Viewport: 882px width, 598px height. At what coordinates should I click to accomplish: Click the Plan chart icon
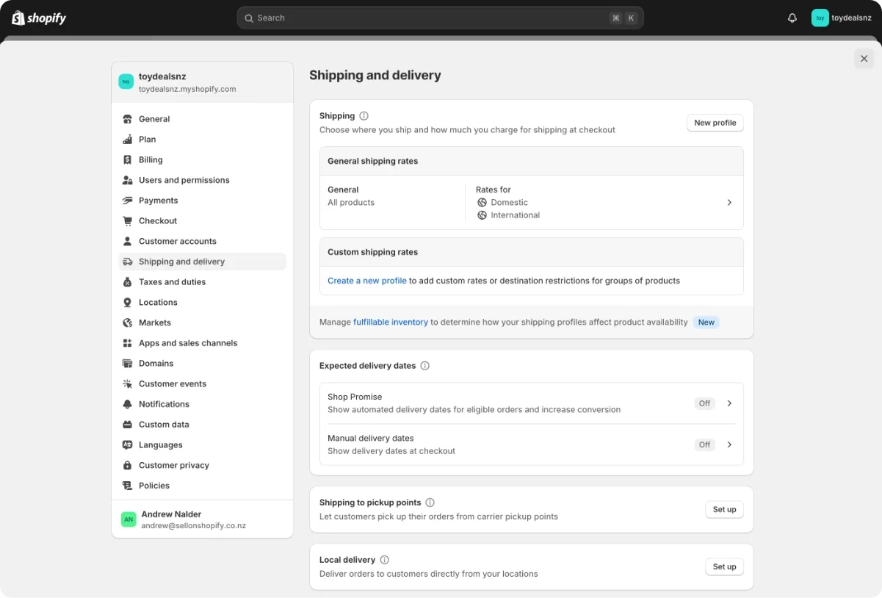127,140
